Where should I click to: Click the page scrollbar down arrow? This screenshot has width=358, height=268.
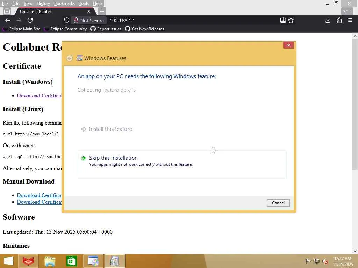pos(355,251)
